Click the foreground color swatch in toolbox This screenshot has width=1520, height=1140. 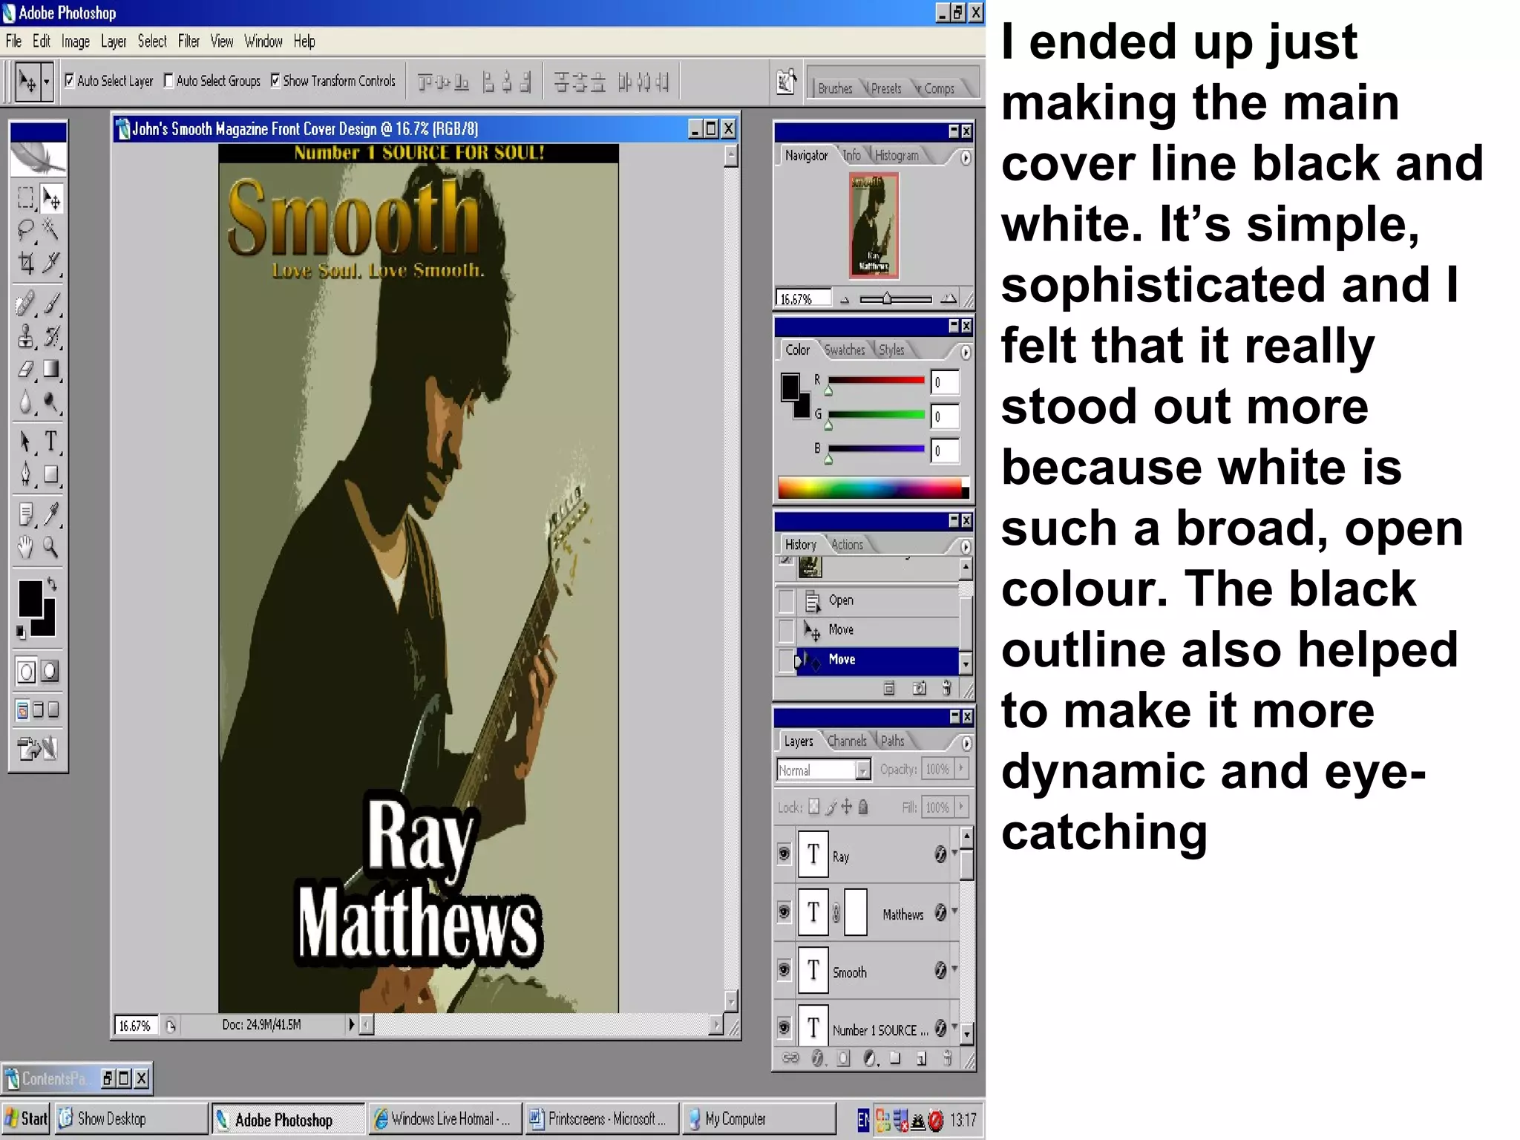click(x=30, y=598)
